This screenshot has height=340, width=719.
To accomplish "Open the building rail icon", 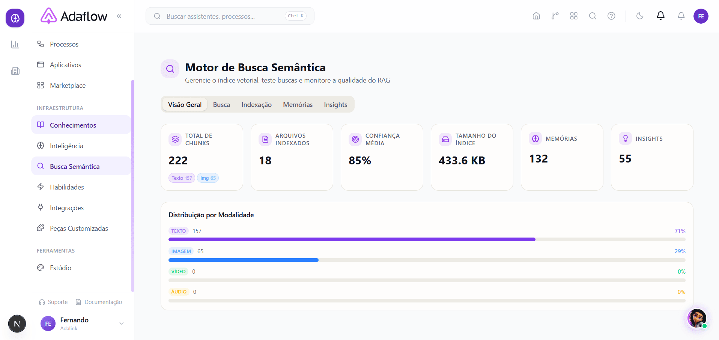I will click(x=15, y=71).
